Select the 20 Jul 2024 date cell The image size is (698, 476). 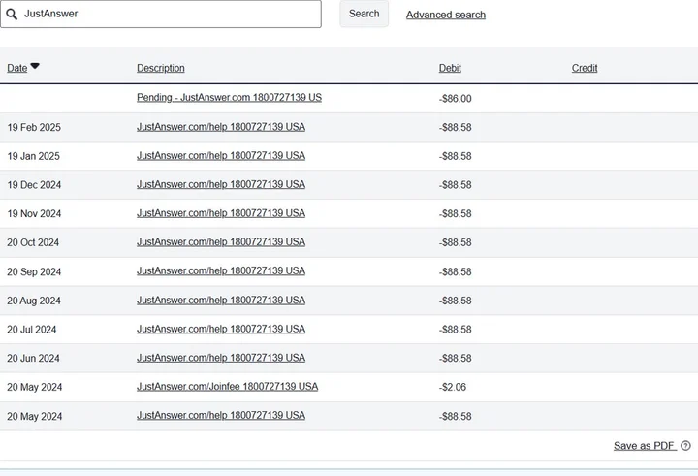(x=32, y=330)
